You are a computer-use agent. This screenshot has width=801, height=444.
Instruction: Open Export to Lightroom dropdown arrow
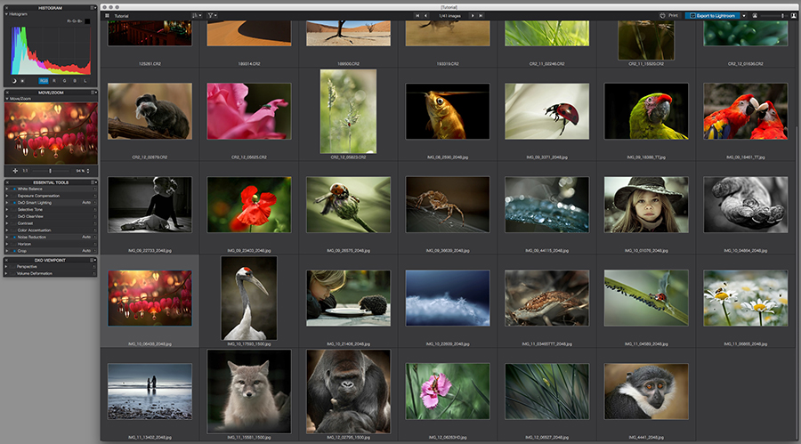[x=744, y=16]
